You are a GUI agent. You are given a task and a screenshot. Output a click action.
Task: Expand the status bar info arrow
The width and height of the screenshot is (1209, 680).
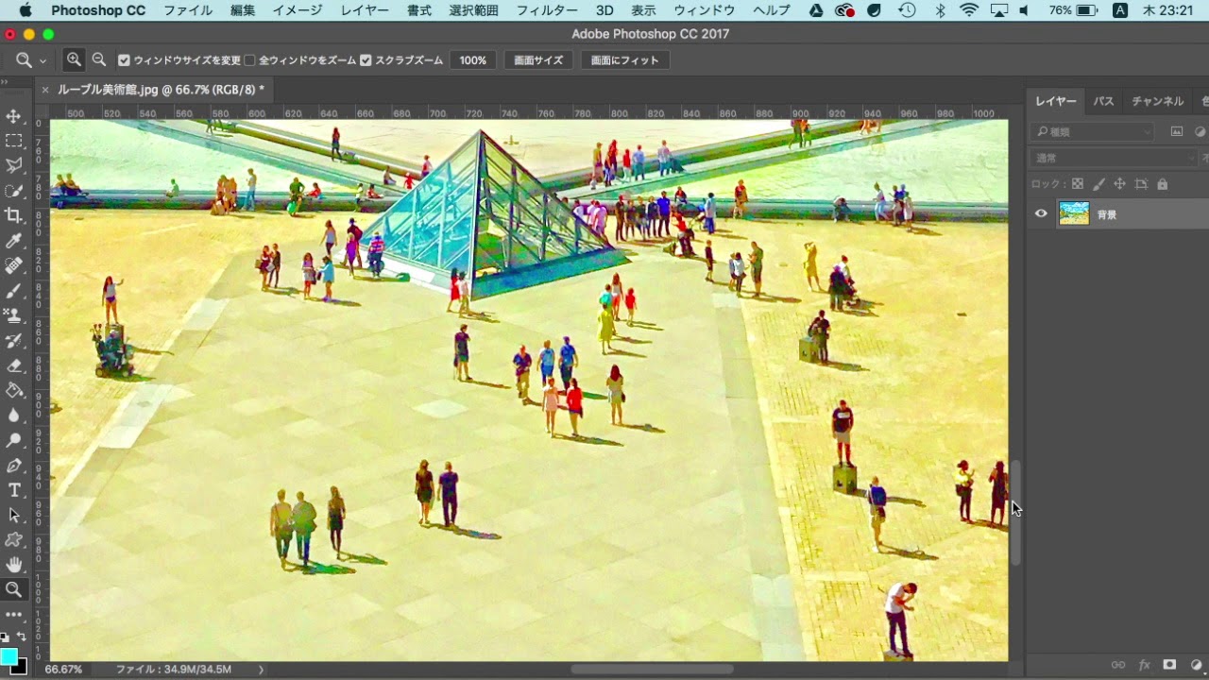click(262, 670)
